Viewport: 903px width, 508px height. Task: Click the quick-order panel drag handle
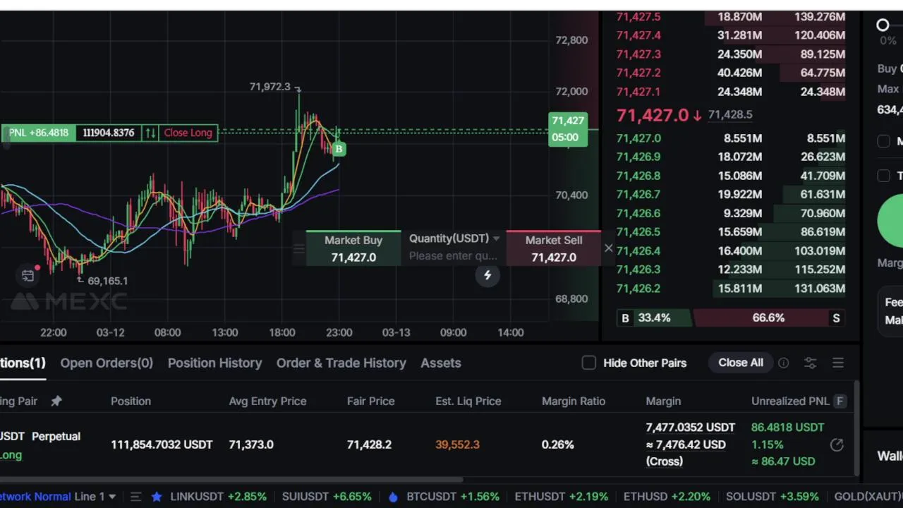click(299, 248)
